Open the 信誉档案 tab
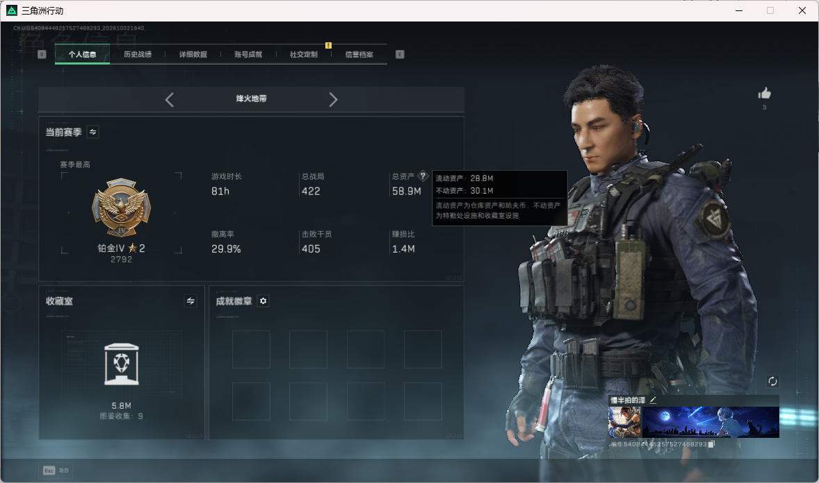This screenshot has height=483, width=819. 359,54
